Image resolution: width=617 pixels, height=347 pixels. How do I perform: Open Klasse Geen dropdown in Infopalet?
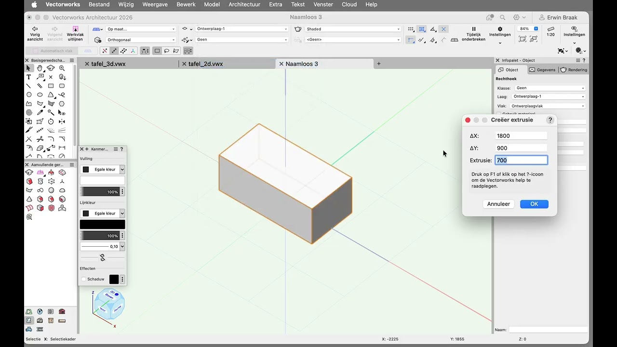(x=550, y=88)
